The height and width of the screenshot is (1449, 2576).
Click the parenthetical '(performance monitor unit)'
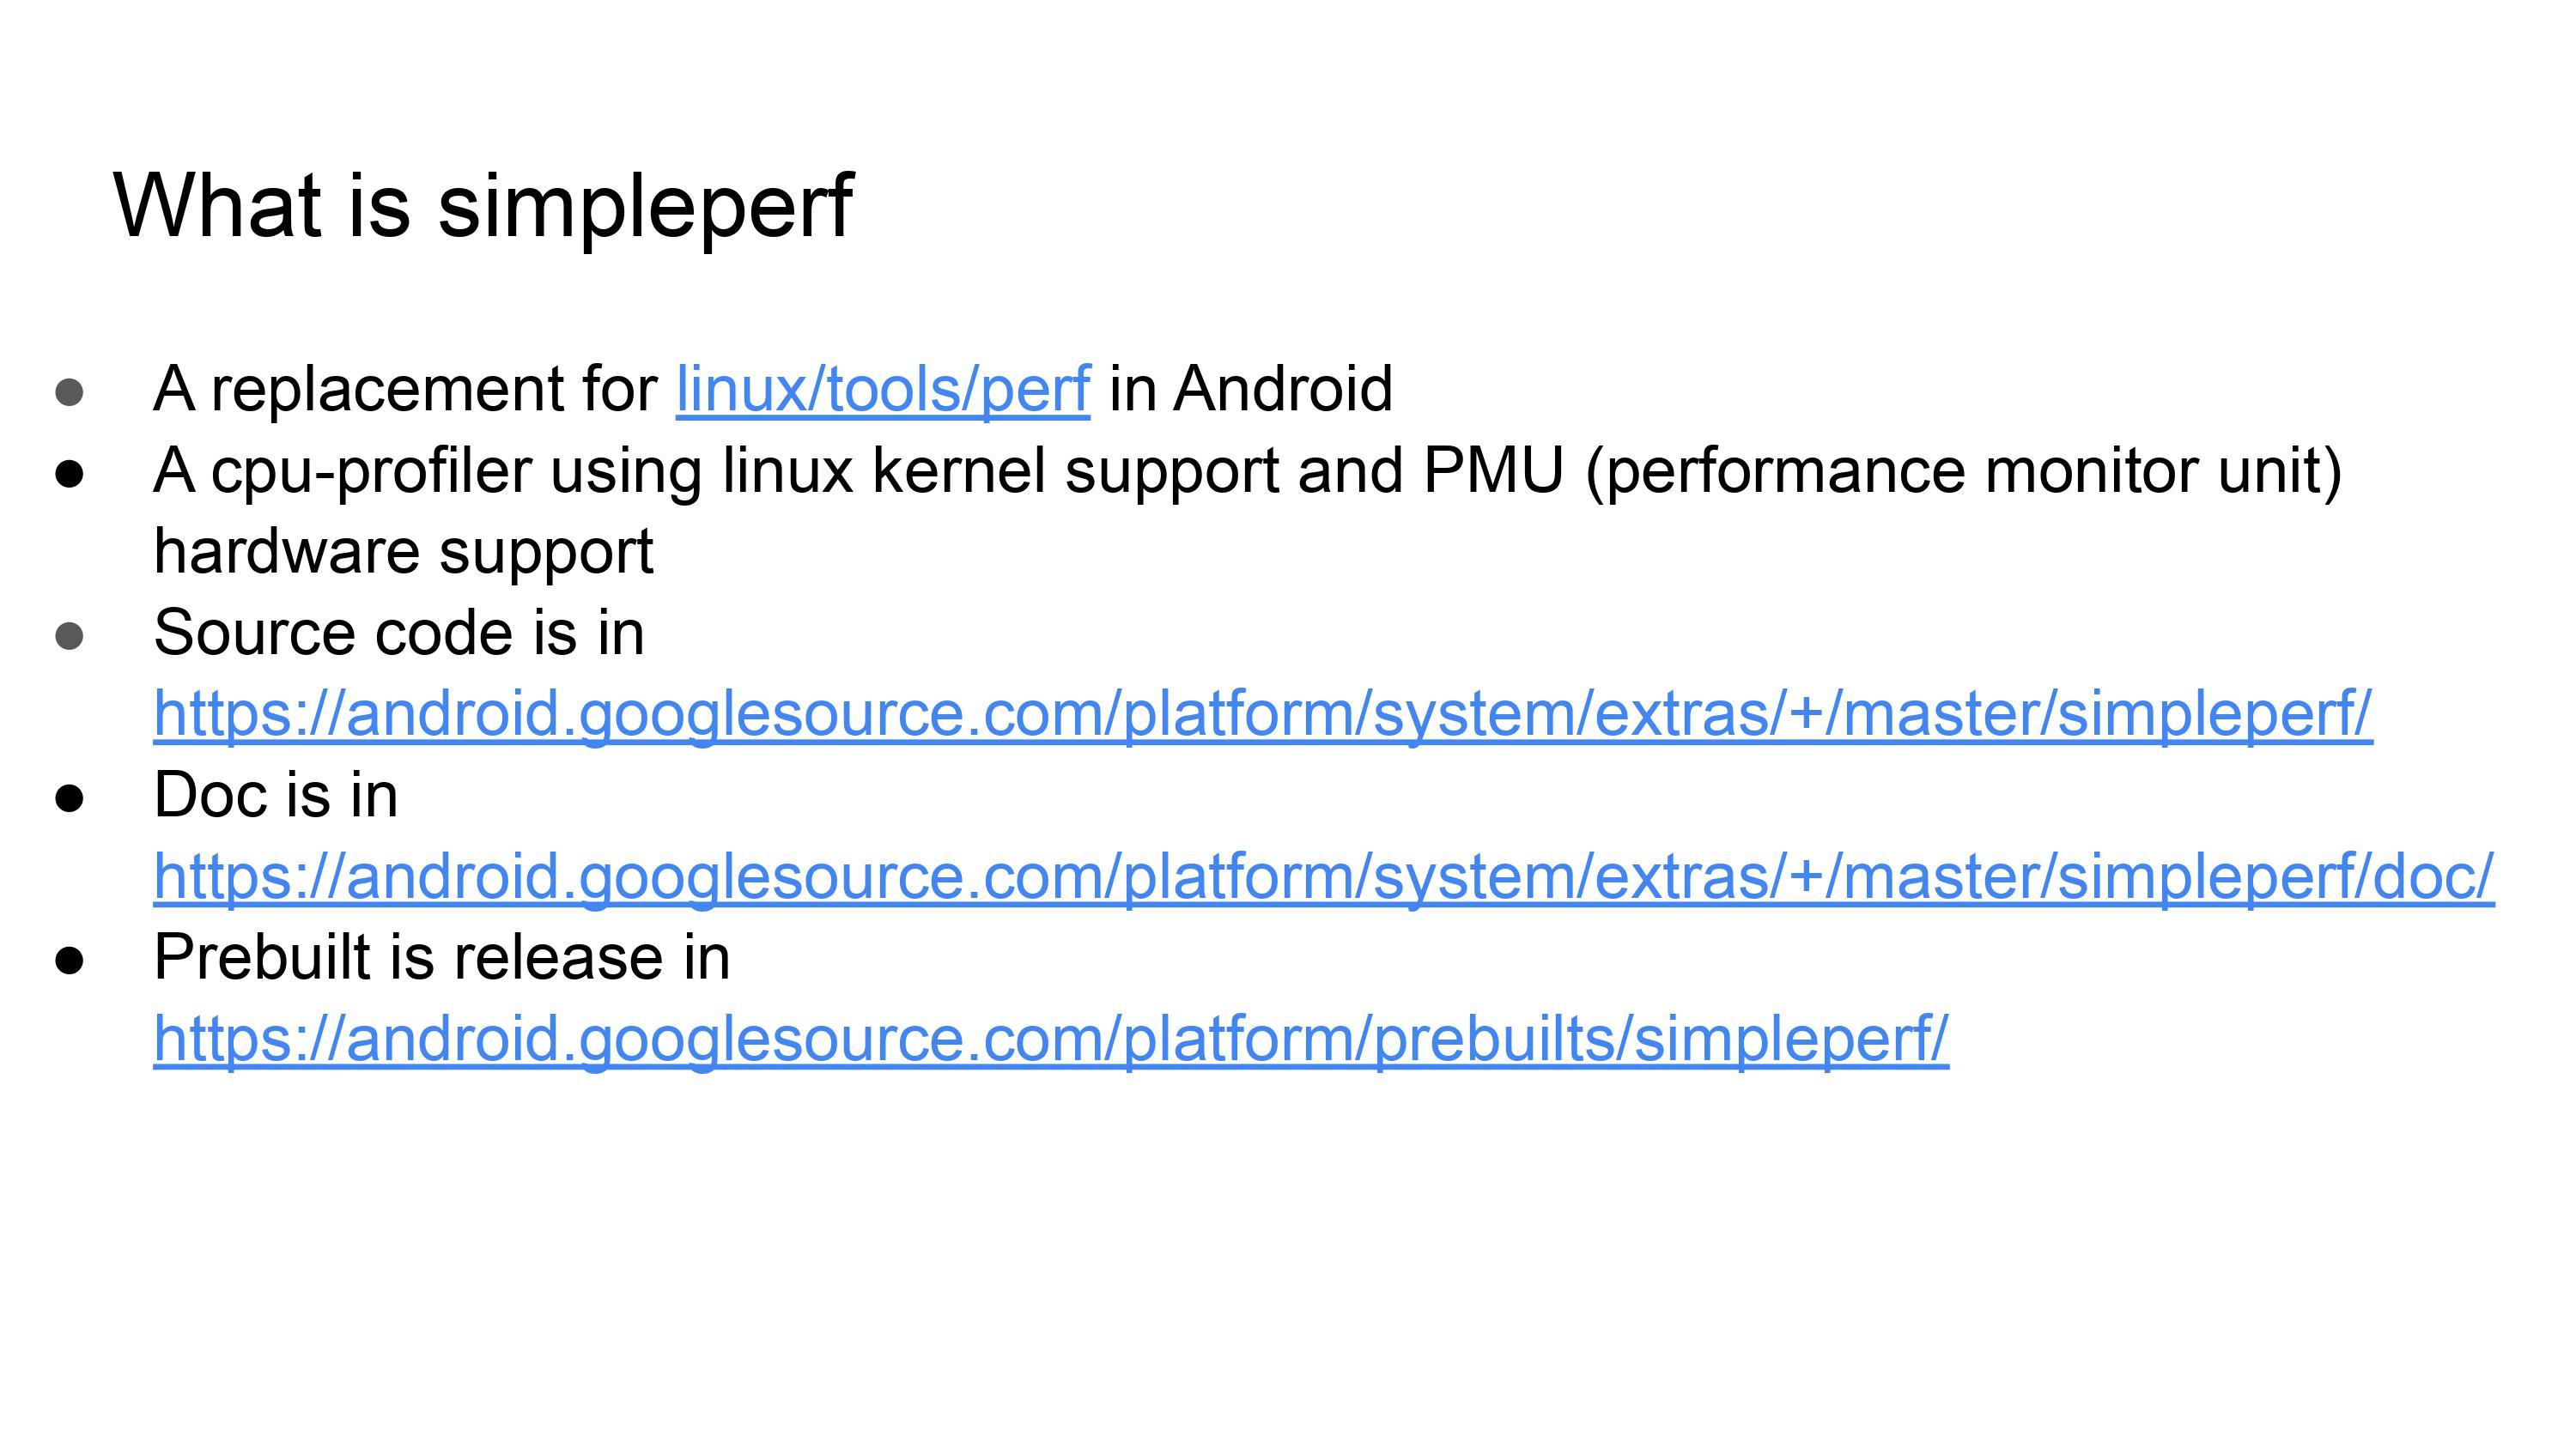[1964, 470]
